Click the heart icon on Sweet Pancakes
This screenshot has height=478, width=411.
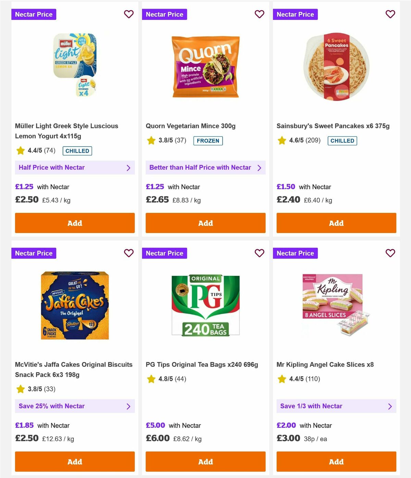coord(390,14)
